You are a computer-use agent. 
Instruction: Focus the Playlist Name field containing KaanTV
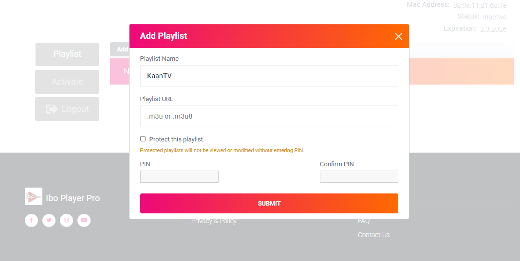(x=269, y=76)
